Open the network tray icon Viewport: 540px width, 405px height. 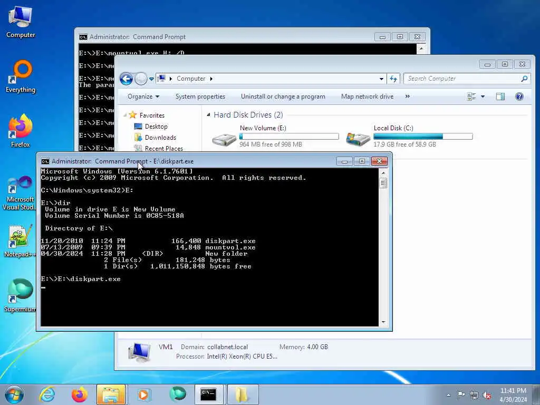(474, 395)
